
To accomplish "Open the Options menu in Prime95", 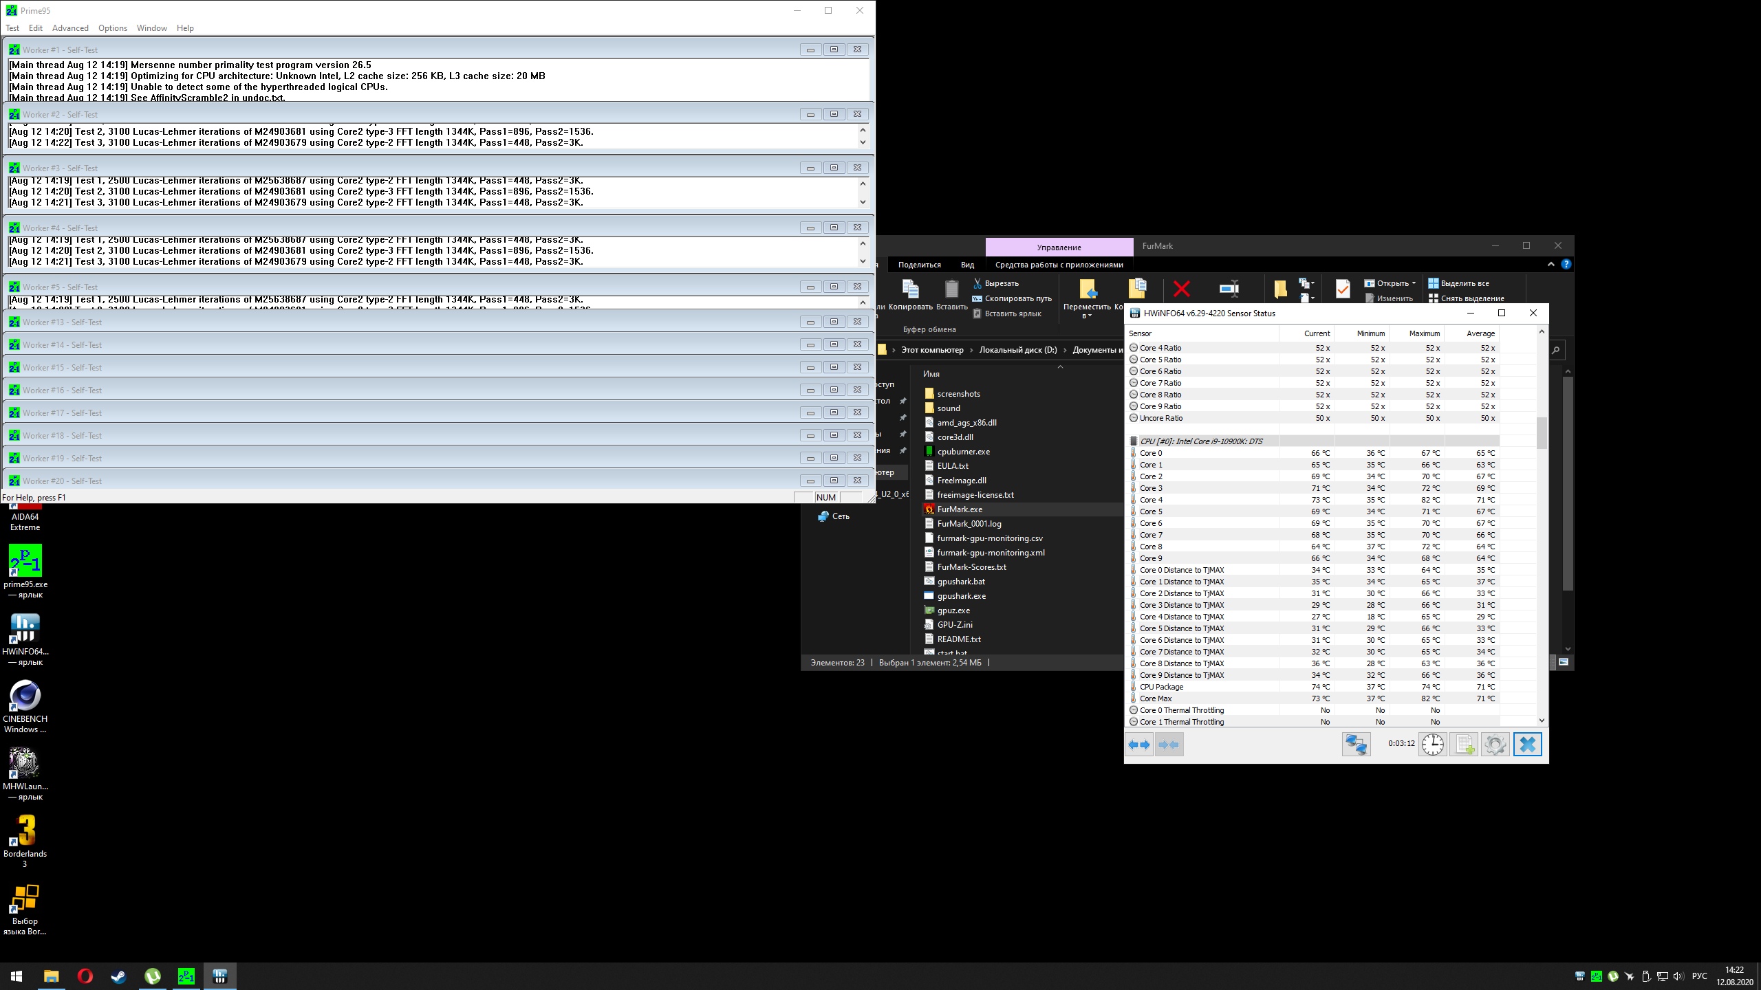I will pyautogui.click(x=112, y=28).
